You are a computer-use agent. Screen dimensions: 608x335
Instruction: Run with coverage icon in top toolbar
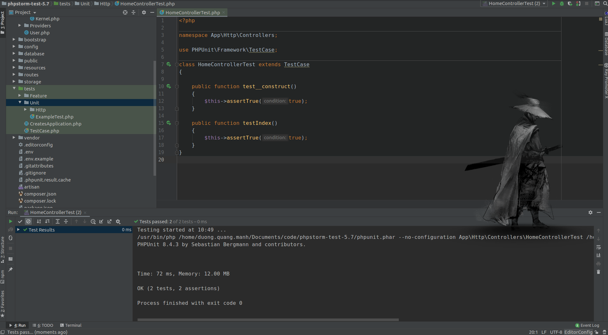click(570, 3)
